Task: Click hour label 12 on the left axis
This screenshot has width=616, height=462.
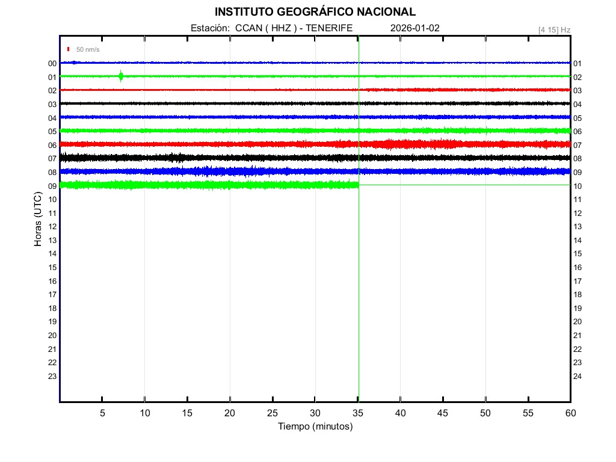Action: tap(52, 227)
